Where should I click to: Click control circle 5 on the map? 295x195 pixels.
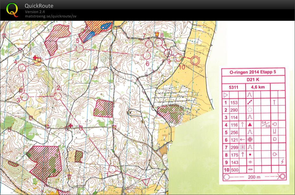[x=79, y=48]
